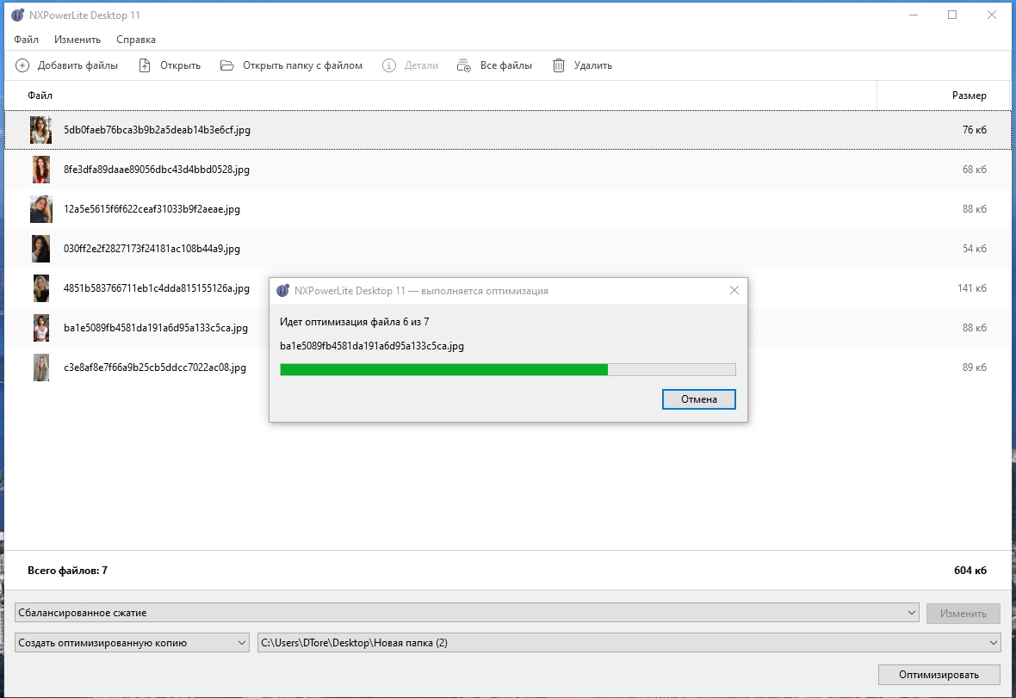Click the NXPowerLite icon in the optimization dialog title
1016x698 pixels.
[282, 291]
